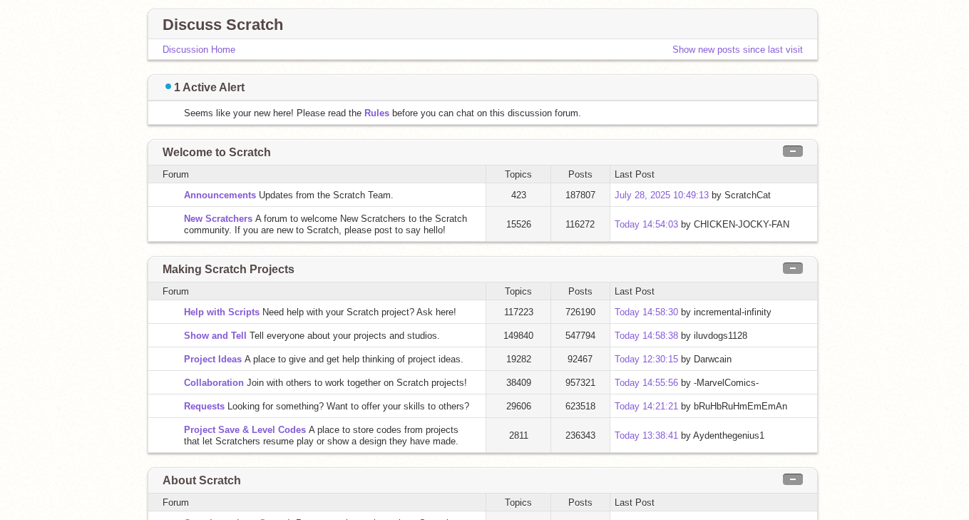
Task: Click the username iluvdogs1128
Action: [720, 335]
